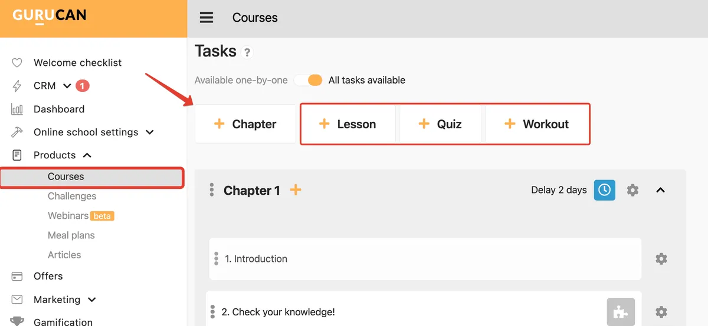This screenshot has height=326, width=708.
Task: Collapse the Products menu section
Action: click(87, 155)
